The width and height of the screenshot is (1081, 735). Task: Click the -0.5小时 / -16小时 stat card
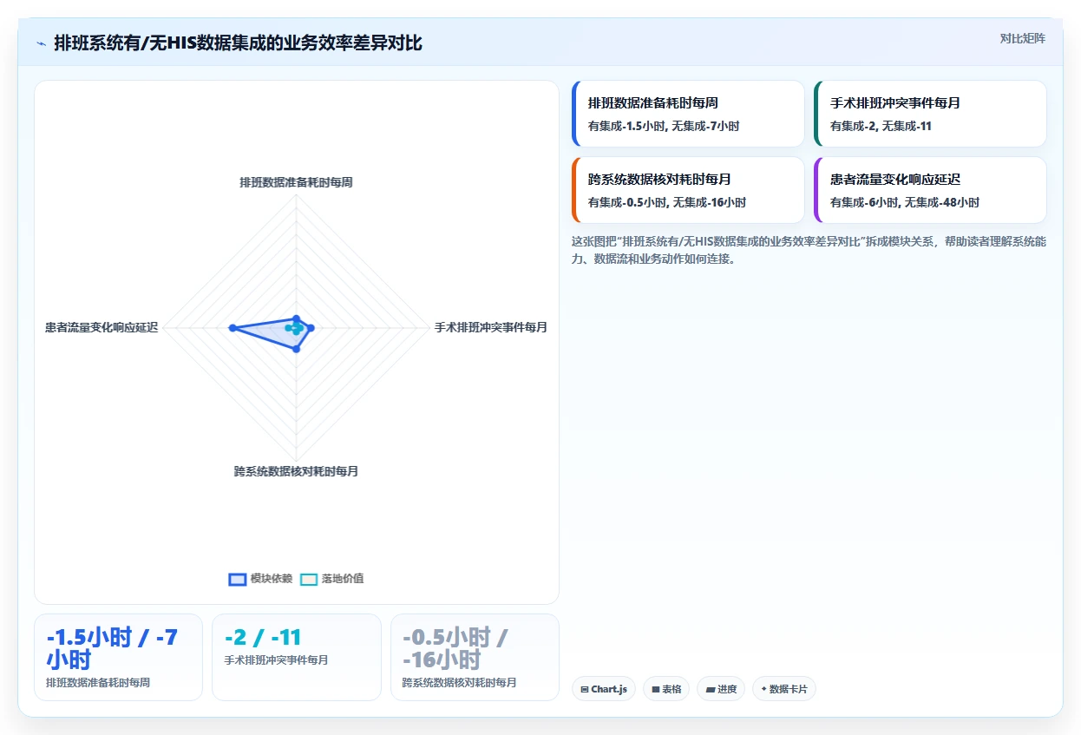coord(475,657)
